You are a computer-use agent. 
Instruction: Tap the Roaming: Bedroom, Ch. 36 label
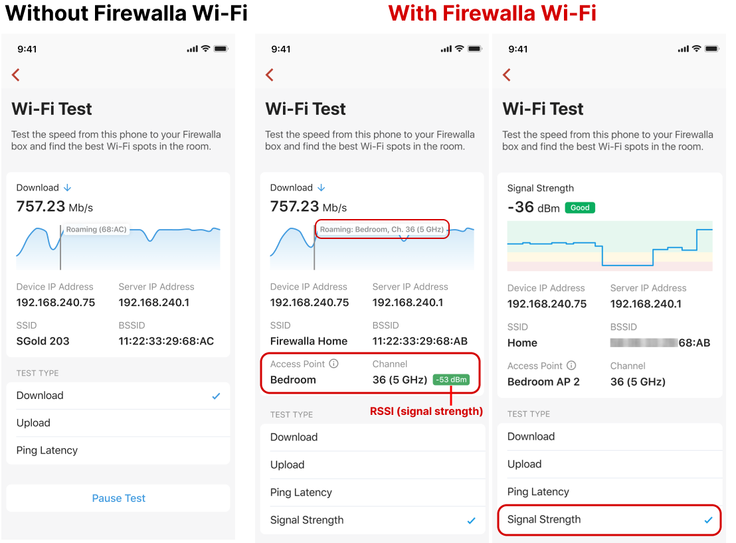(x=382, y=230)
